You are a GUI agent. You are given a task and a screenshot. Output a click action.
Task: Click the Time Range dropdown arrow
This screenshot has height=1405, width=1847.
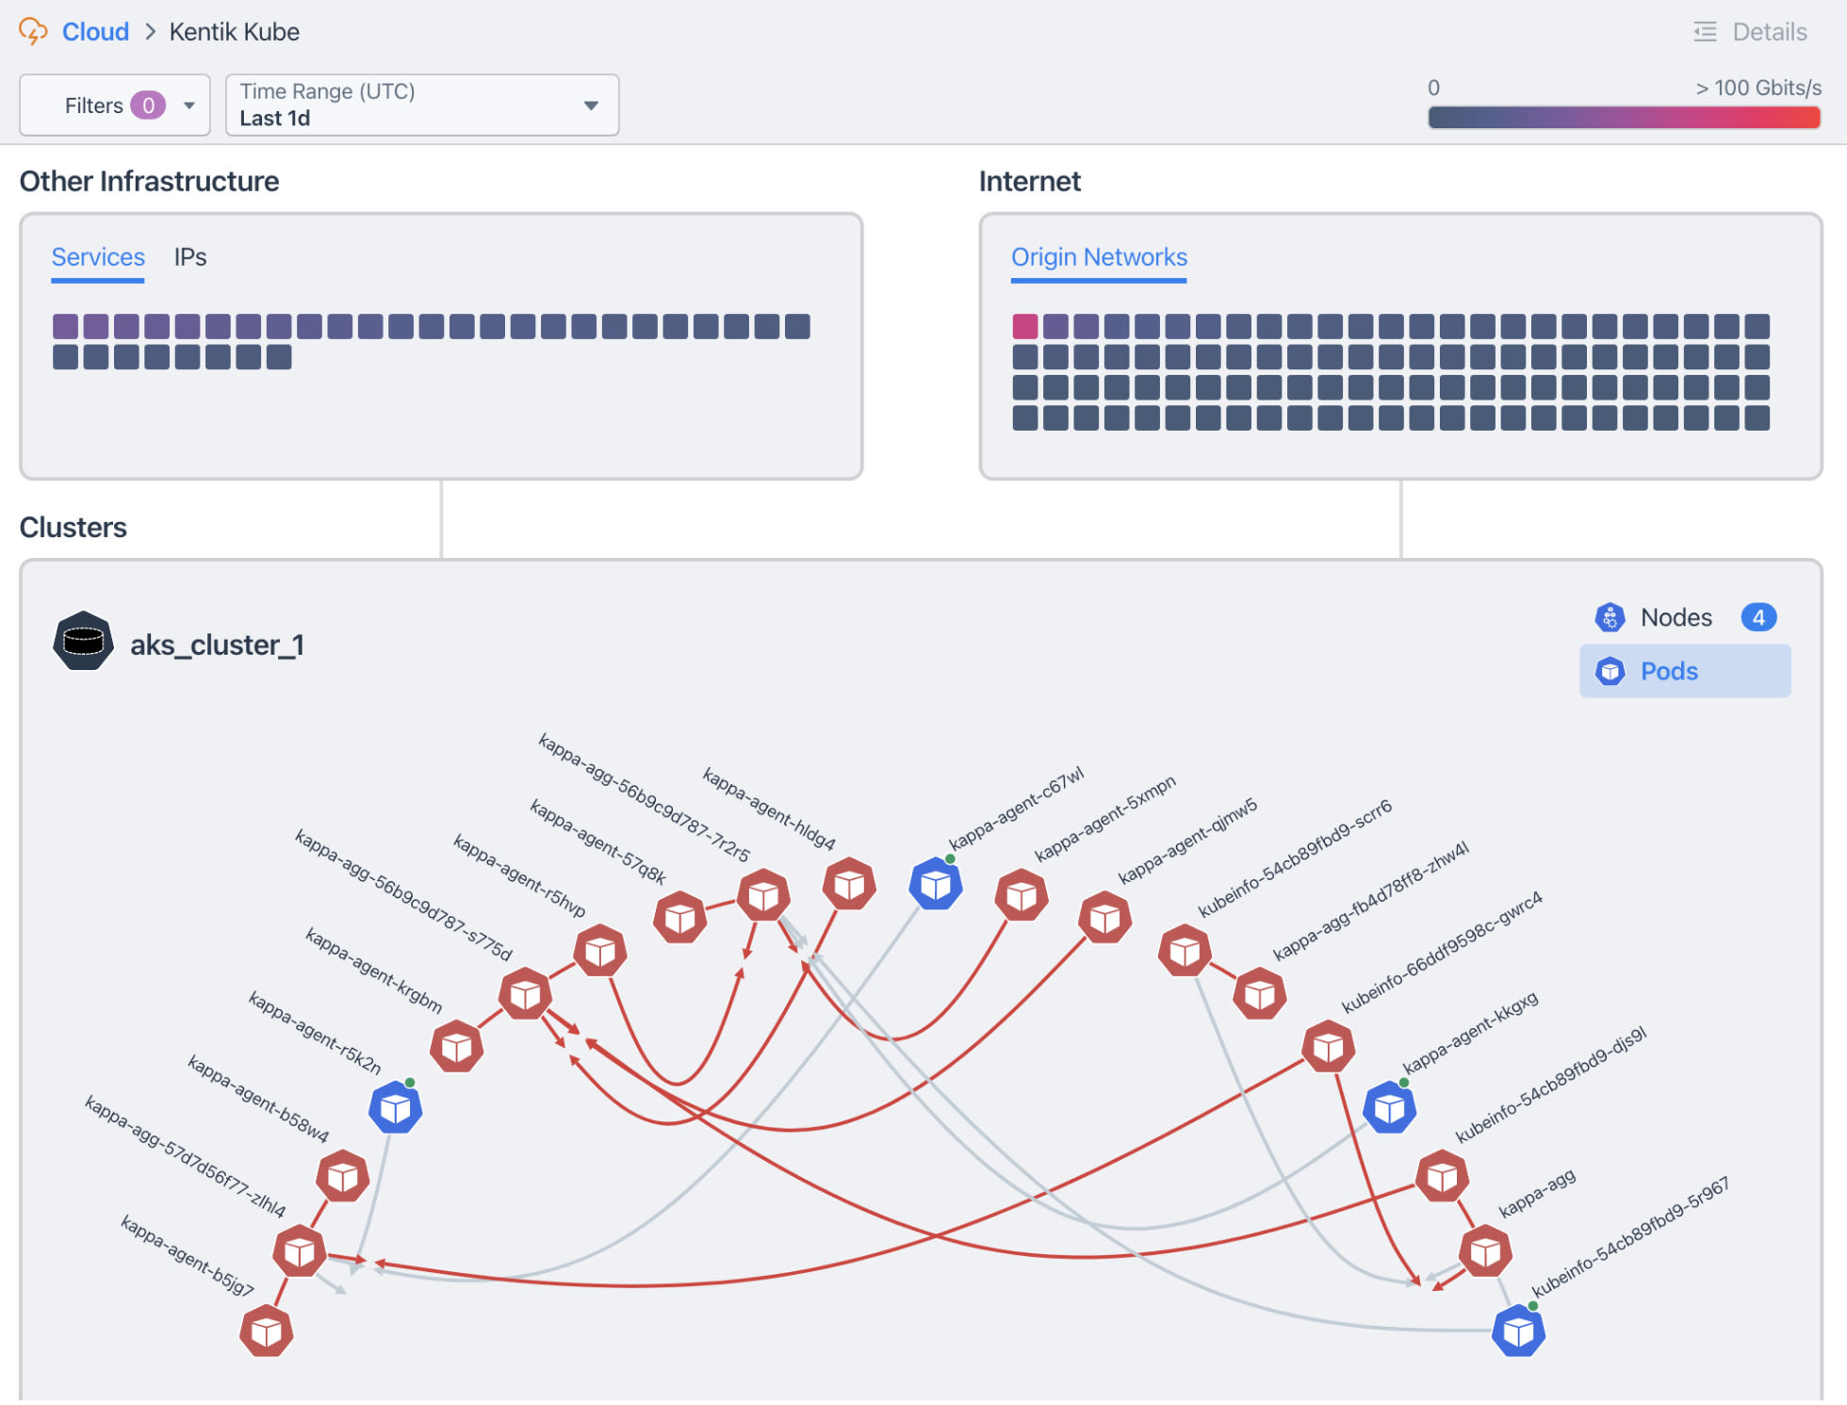click(x=591, y=106)
